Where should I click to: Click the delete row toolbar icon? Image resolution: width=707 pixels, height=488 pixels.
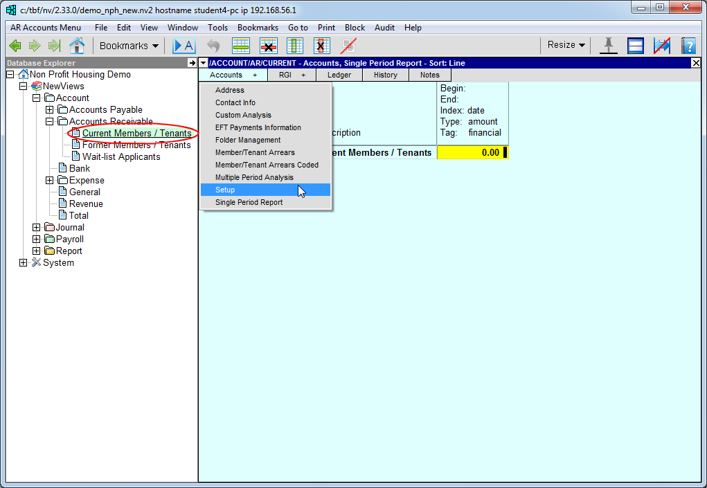coord(268,46)
